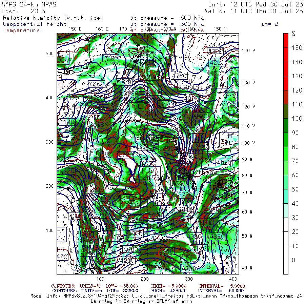305x305 pixels.
Task: Click the '150 E' longitude label
Action: click(75, 29)
